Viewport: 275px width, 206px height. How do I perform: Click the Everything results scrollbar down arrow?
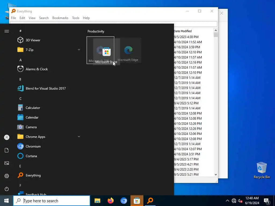click(x=216, y=174)
